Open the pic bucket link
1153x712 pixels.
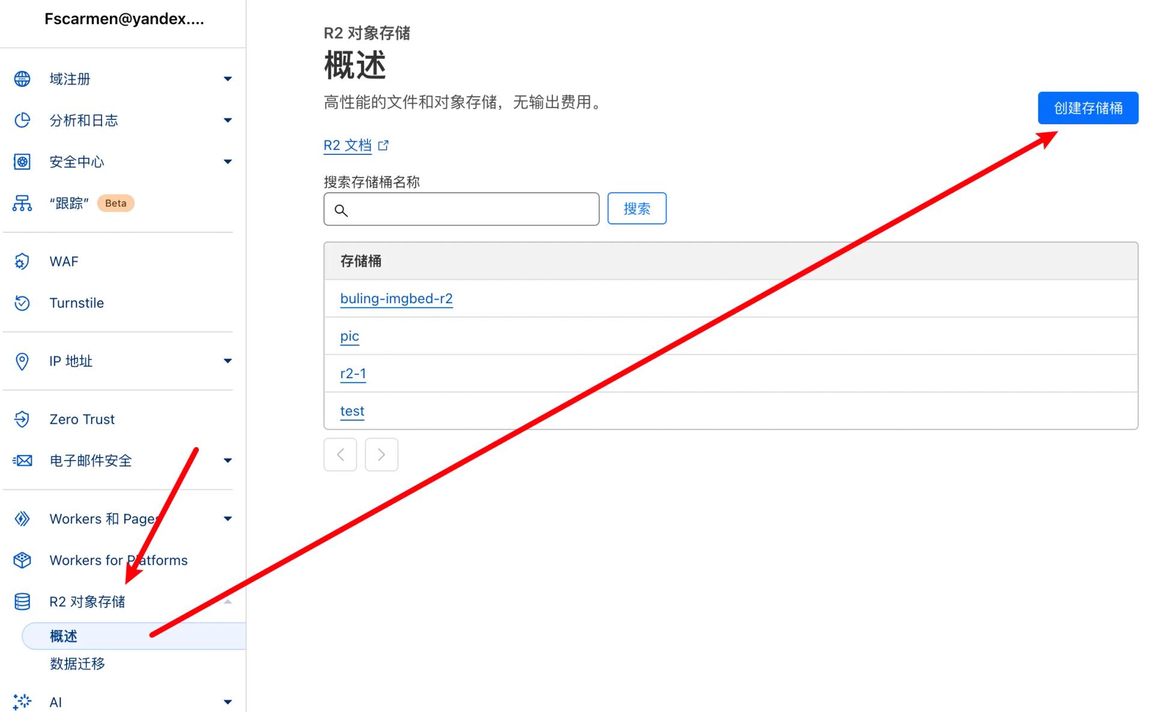pyautogui.click(x=350, y=336)
